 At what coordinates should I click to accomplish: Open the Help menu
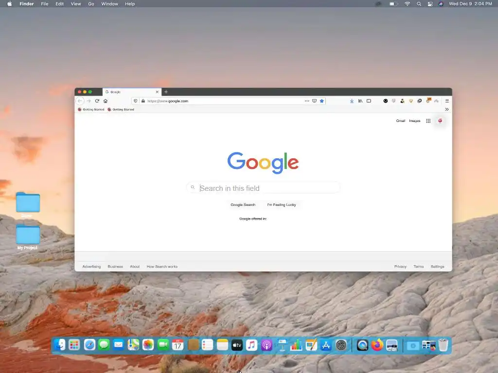click(130, 4)
